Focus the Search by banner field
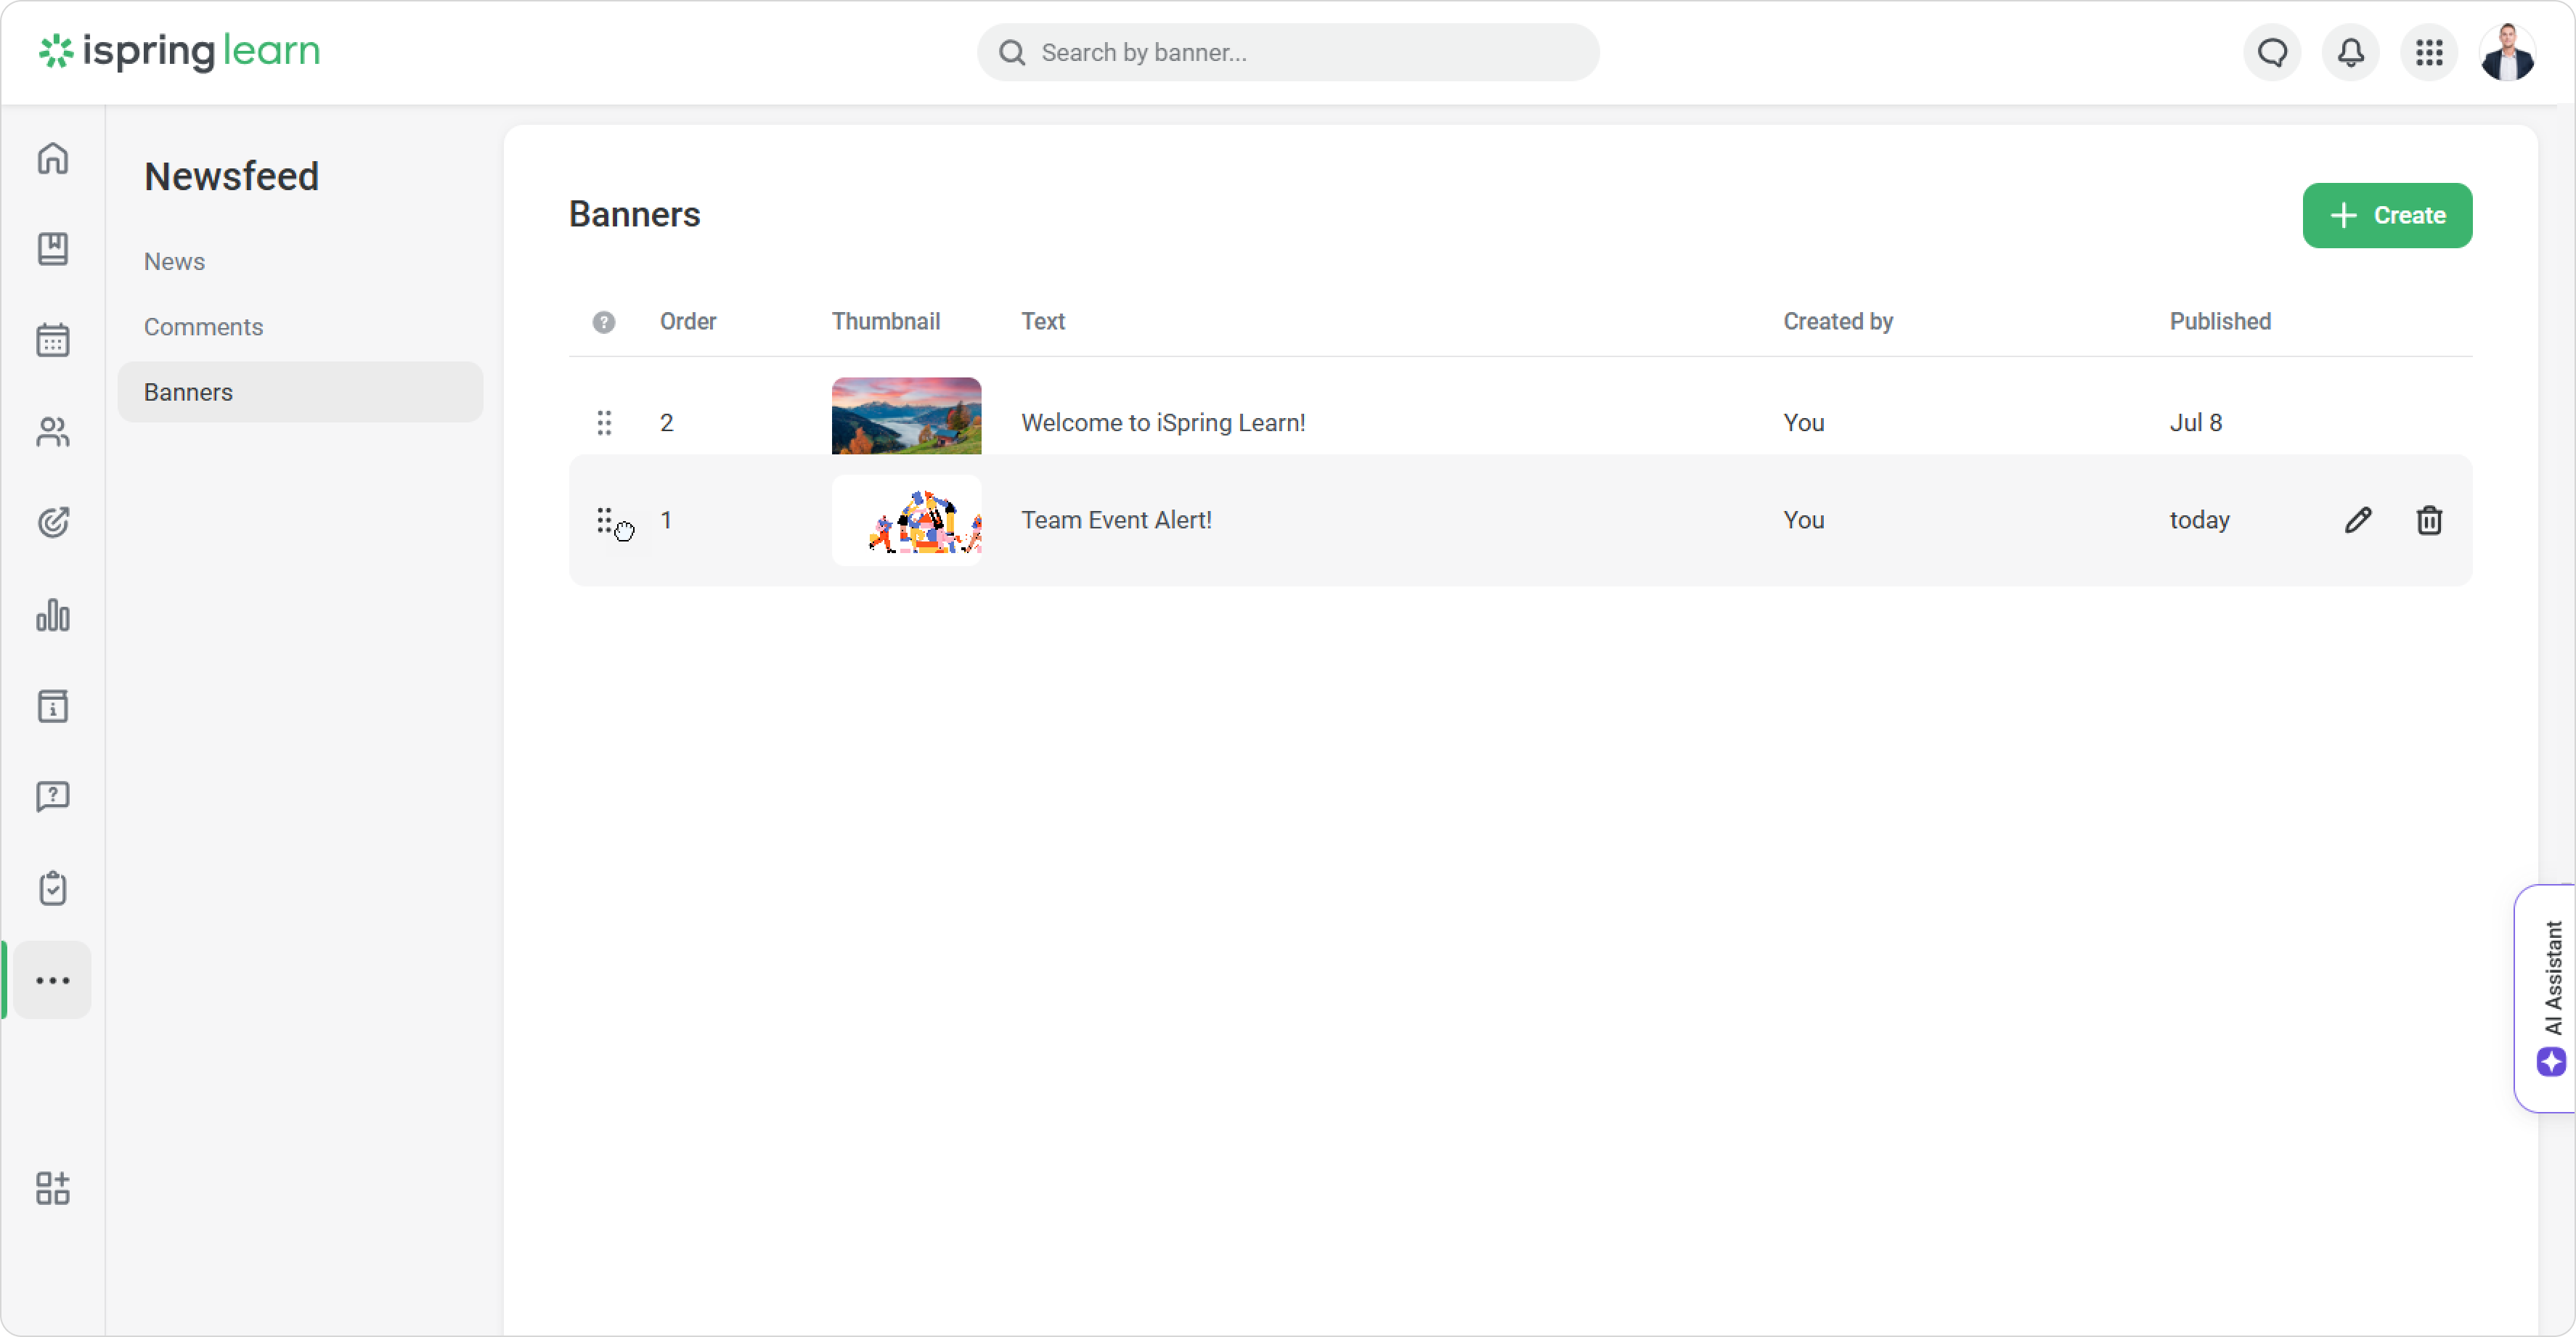The height and width of the screenshot is (1337, 2576). 1288,52
